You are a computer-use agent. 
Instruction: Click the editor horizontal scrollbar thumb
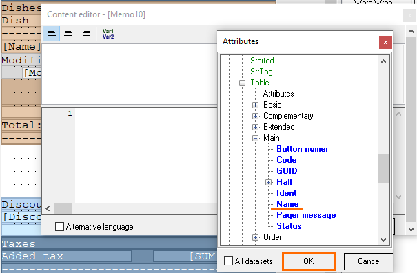[63, 209]
